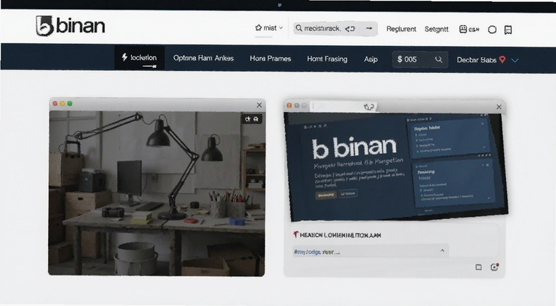Click the binan logo in the header
The width and height of the screenshot is (556, 306).
click(70, 26)
